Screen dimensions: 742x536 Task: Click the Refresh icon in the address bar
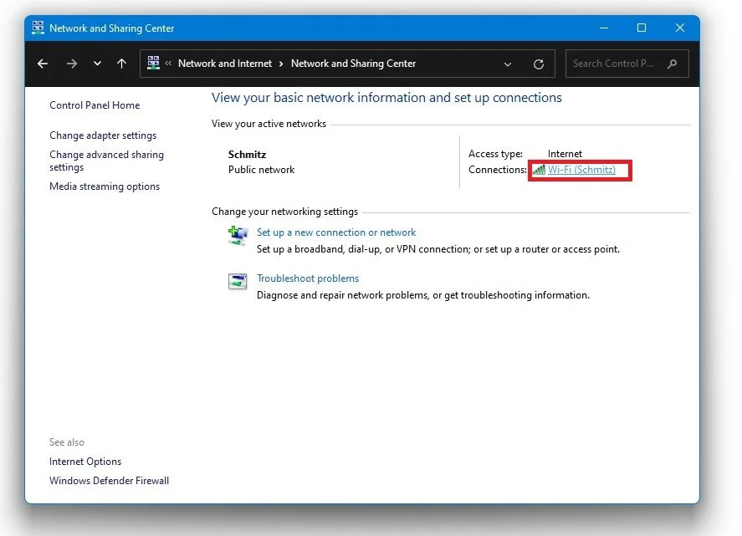tap(538, 64)
